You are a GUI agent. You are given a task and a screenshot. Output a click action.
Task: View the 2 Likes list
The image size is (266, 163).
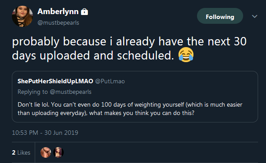(x=21, y=152)
